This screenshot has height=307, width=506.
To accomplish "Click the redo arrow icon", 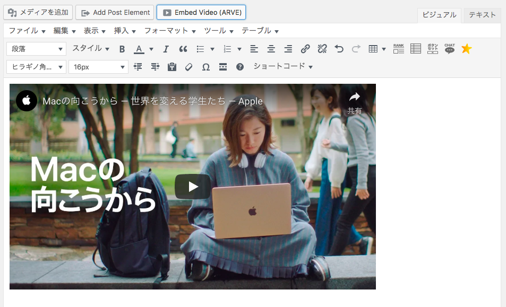I will 356,49.
